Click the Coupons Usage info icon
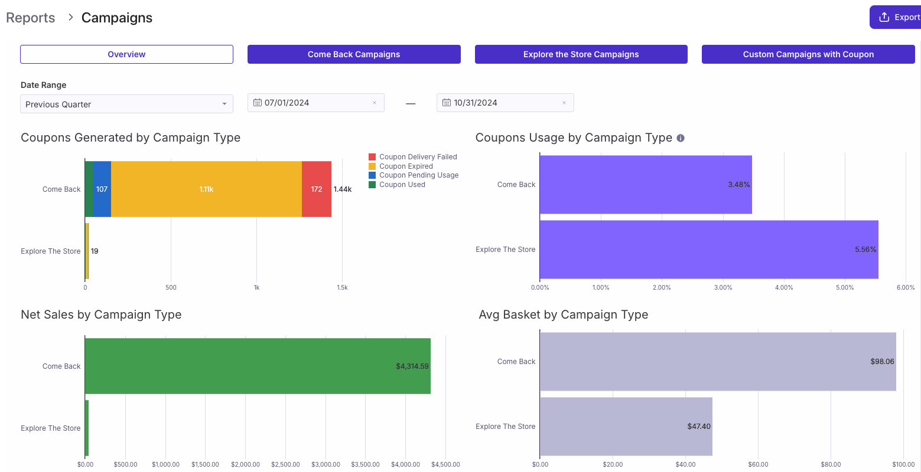Screen dimensions: 921x472 (x=681, y=138)
